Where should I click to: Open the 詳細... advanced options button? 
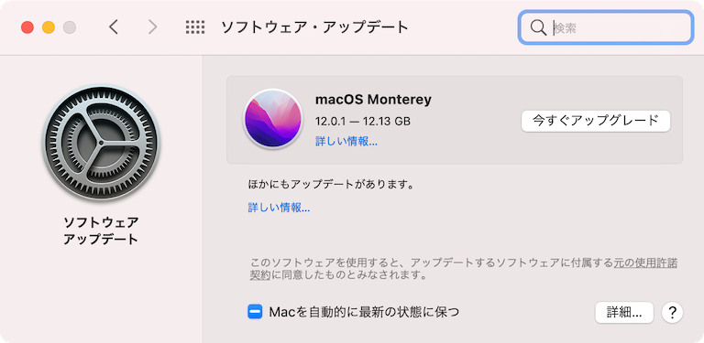pos(624,312)
